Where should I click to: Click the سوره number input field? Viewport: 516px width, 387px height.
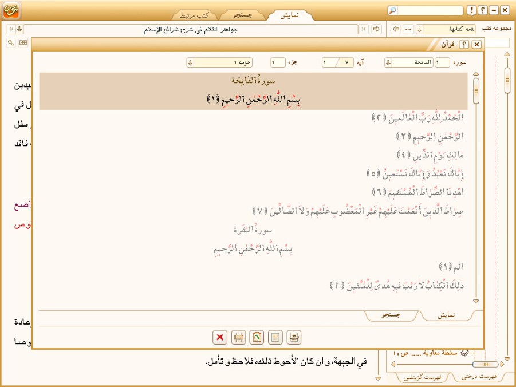(442, 62)
